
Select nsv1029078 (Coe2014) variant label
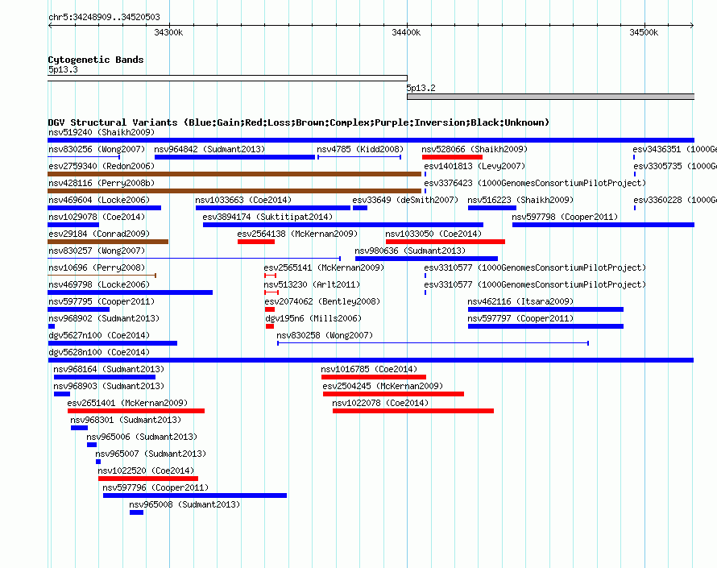pyautogui.click(x=97, y=217)
